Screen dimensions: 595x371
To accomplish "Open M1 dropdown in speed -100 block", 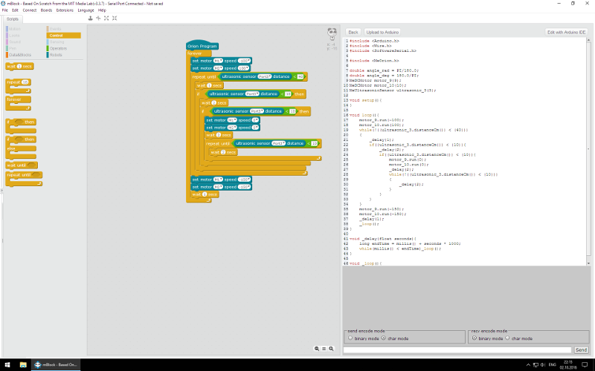I will [218, 61].
